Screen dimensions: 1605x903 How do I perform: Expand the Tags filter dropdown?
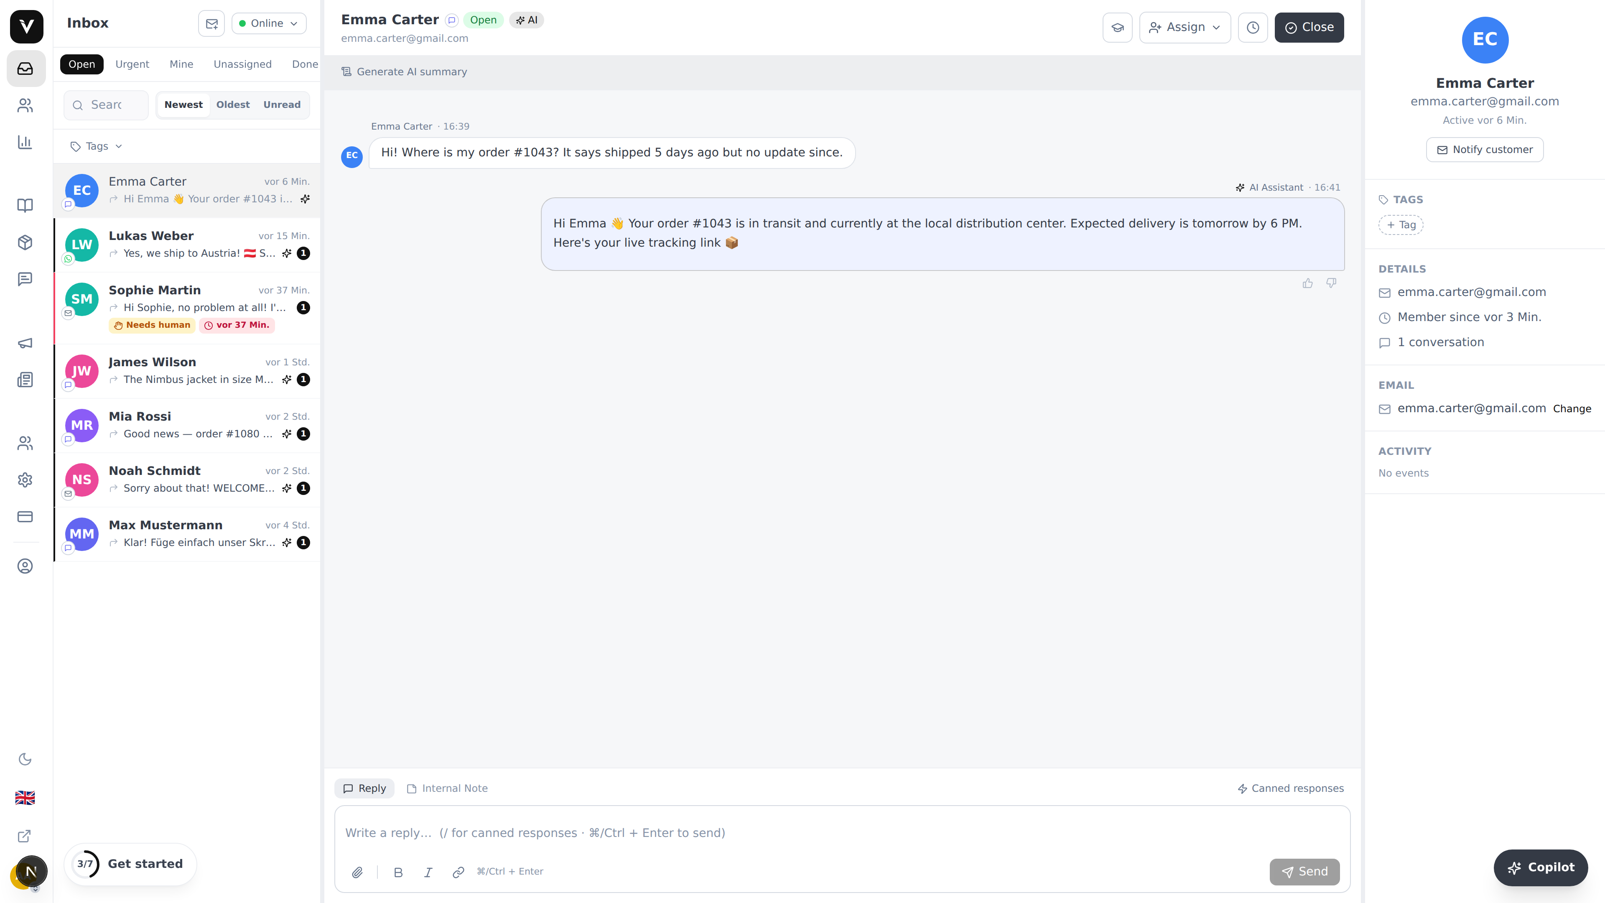pyautogui.click(x=97, y=146)
